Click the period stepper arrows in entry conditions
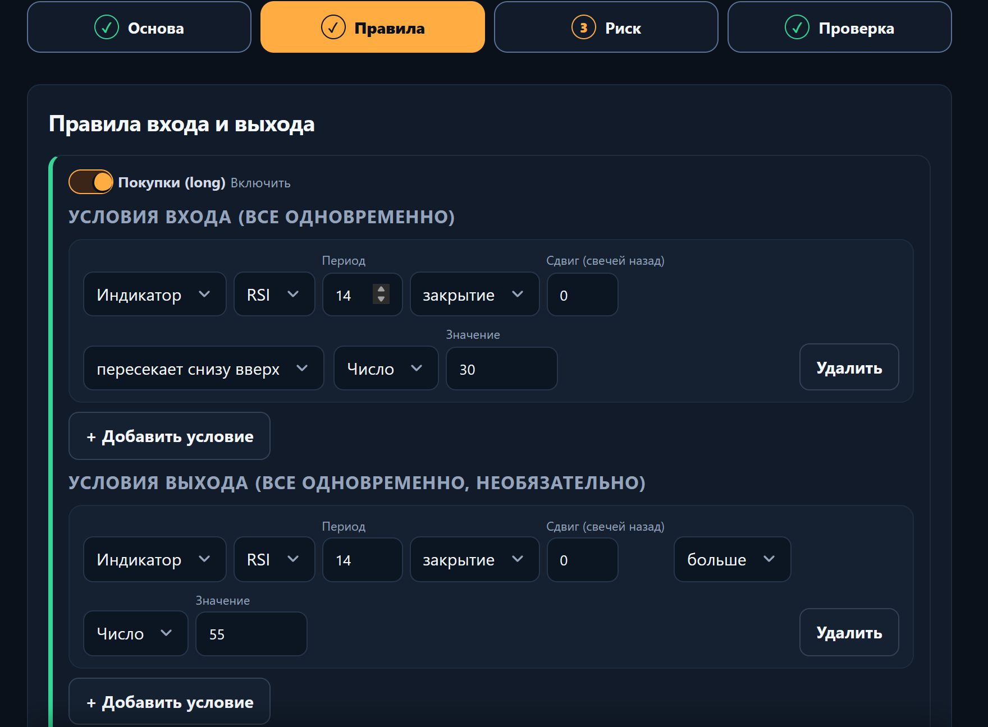The width and height of the screenshot is (988, 727). pyautogui.click(x=381, y=294)
